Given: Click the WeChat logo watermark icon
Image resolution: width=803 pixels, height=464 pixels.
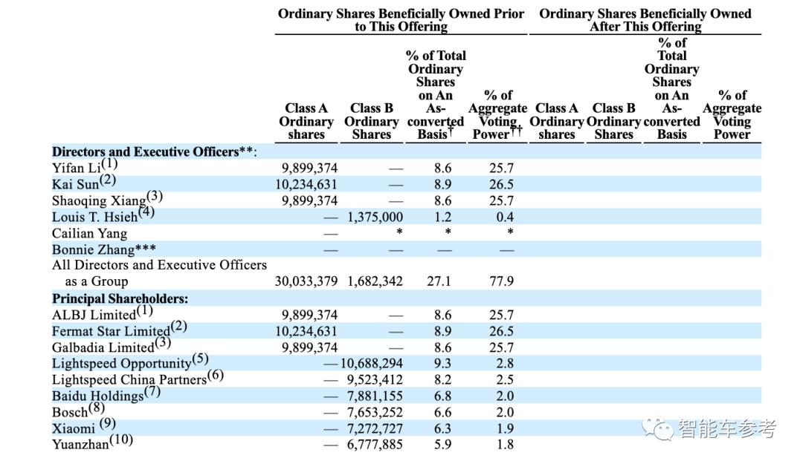Looking at the screenshot, I should pyautogui.click(x=657, y=428).
